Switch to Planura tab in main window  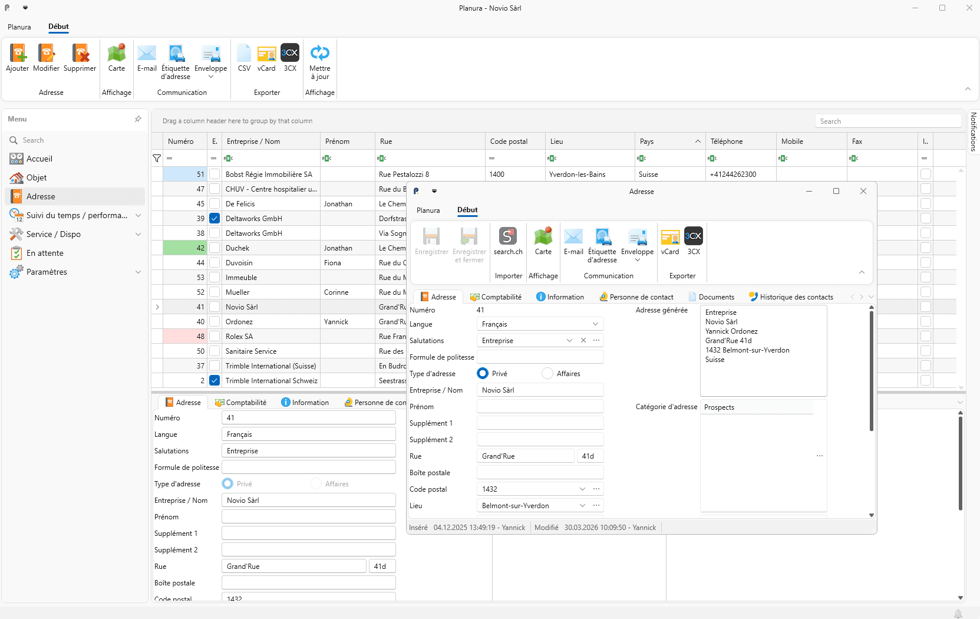(x=19, y=27)
